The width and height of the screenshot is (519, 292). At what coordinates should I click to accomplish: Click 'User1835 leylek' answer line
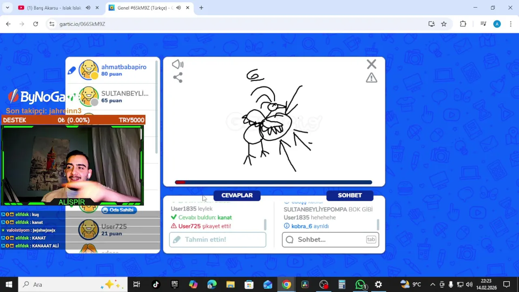[x=191, y=209]
